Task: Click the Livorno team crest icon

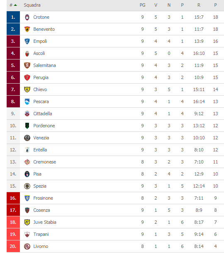Action: pos(27,246)
